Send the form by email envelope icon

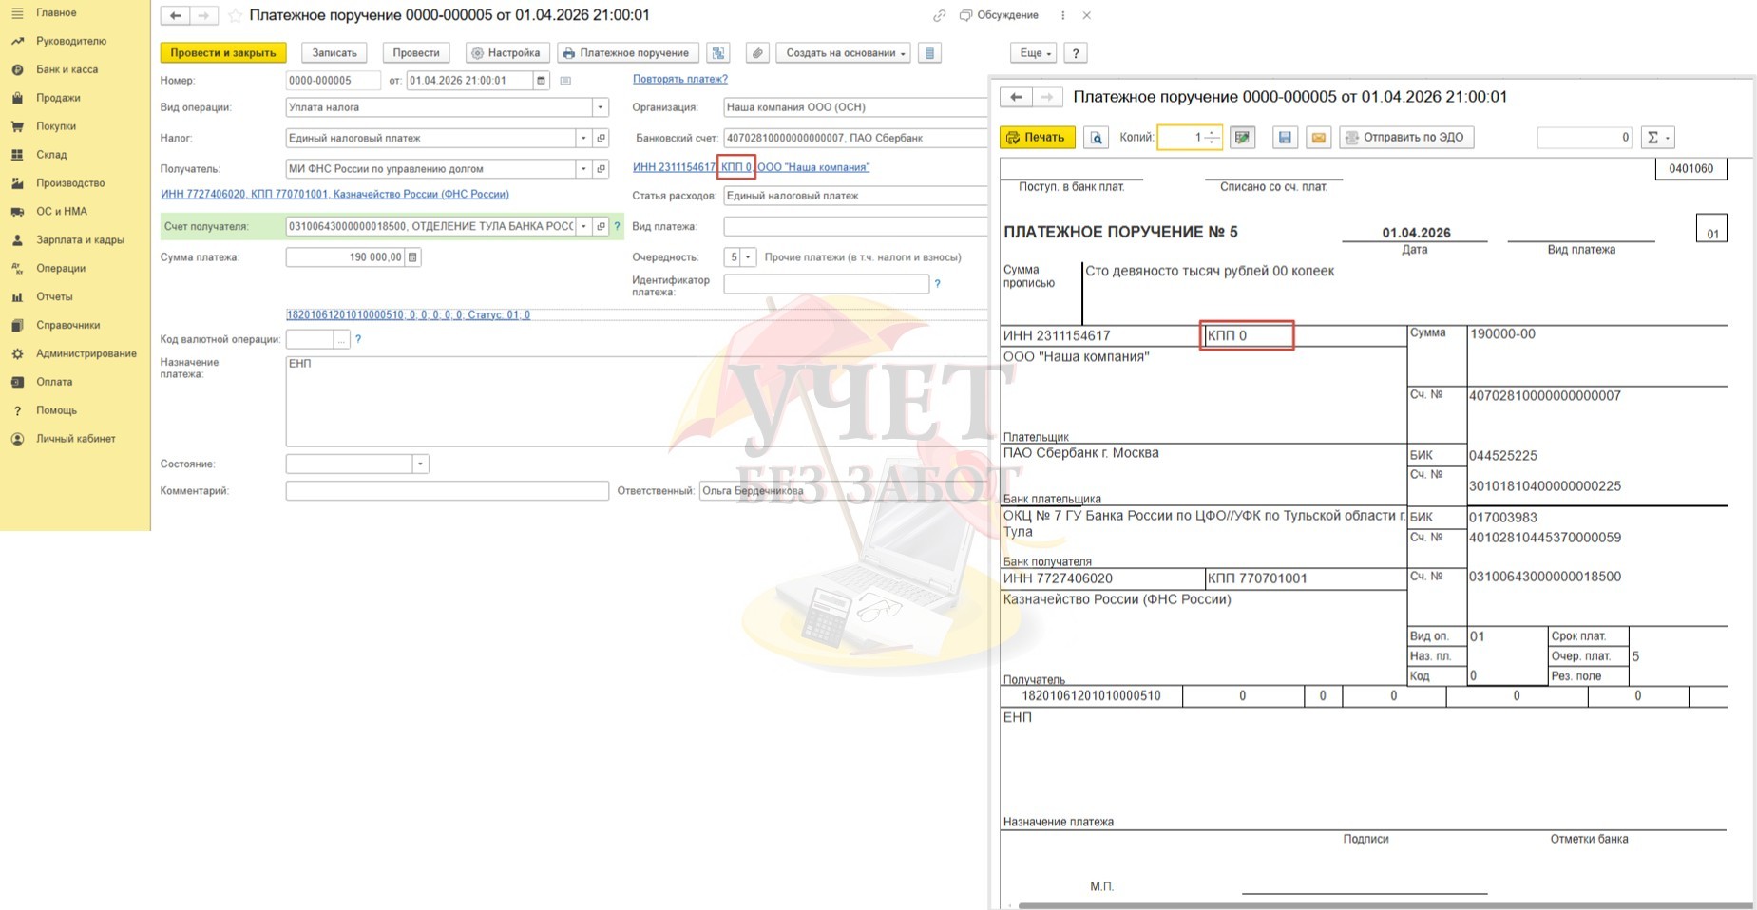[1318, 138]
